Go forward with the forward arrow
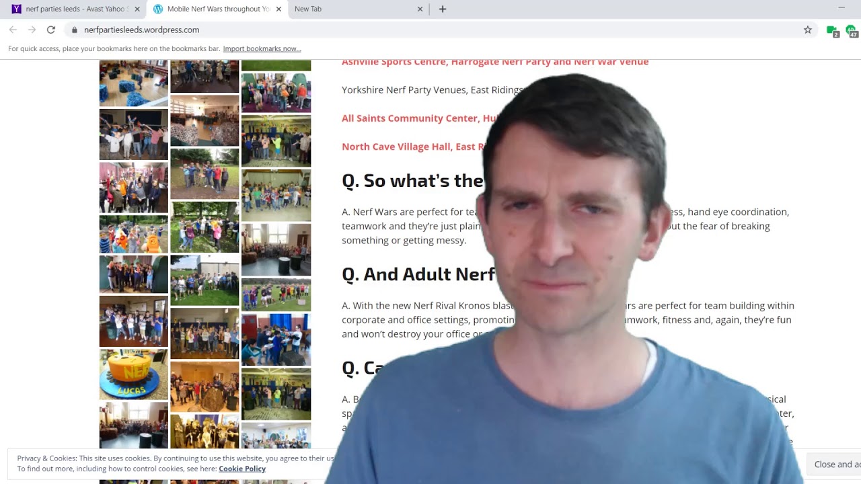 32,30
